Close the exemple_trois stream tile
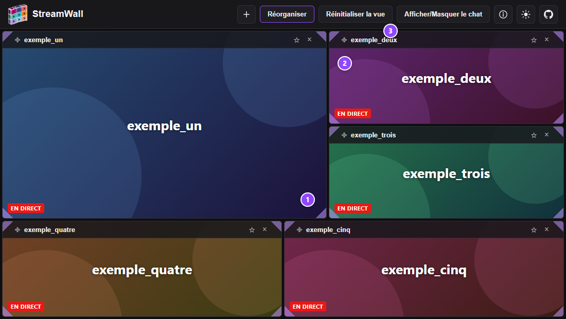Screen dimensions: 566x319 click(546, 135)
